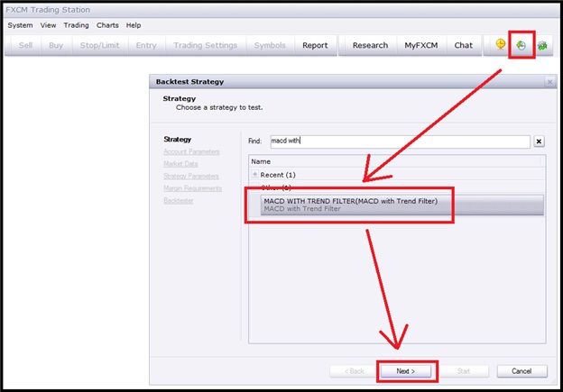
Task: Open Trading Settings from toolbar
Action: click(x=206, y=45)
